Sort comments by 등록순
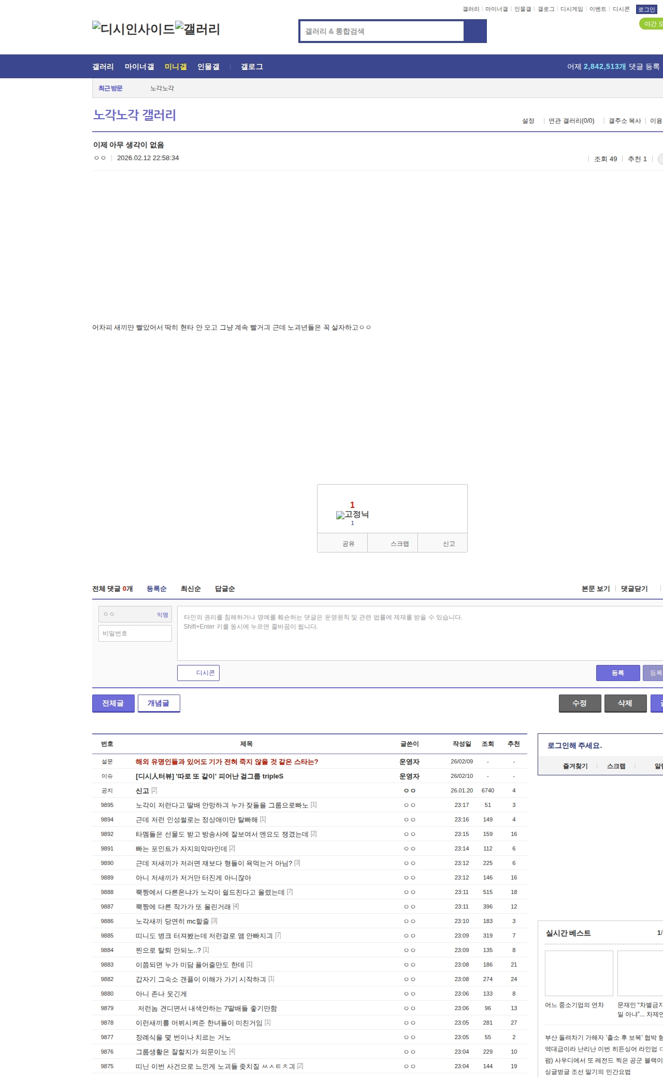This screenshot has width=663, height=1077. [x=156, y=589]
